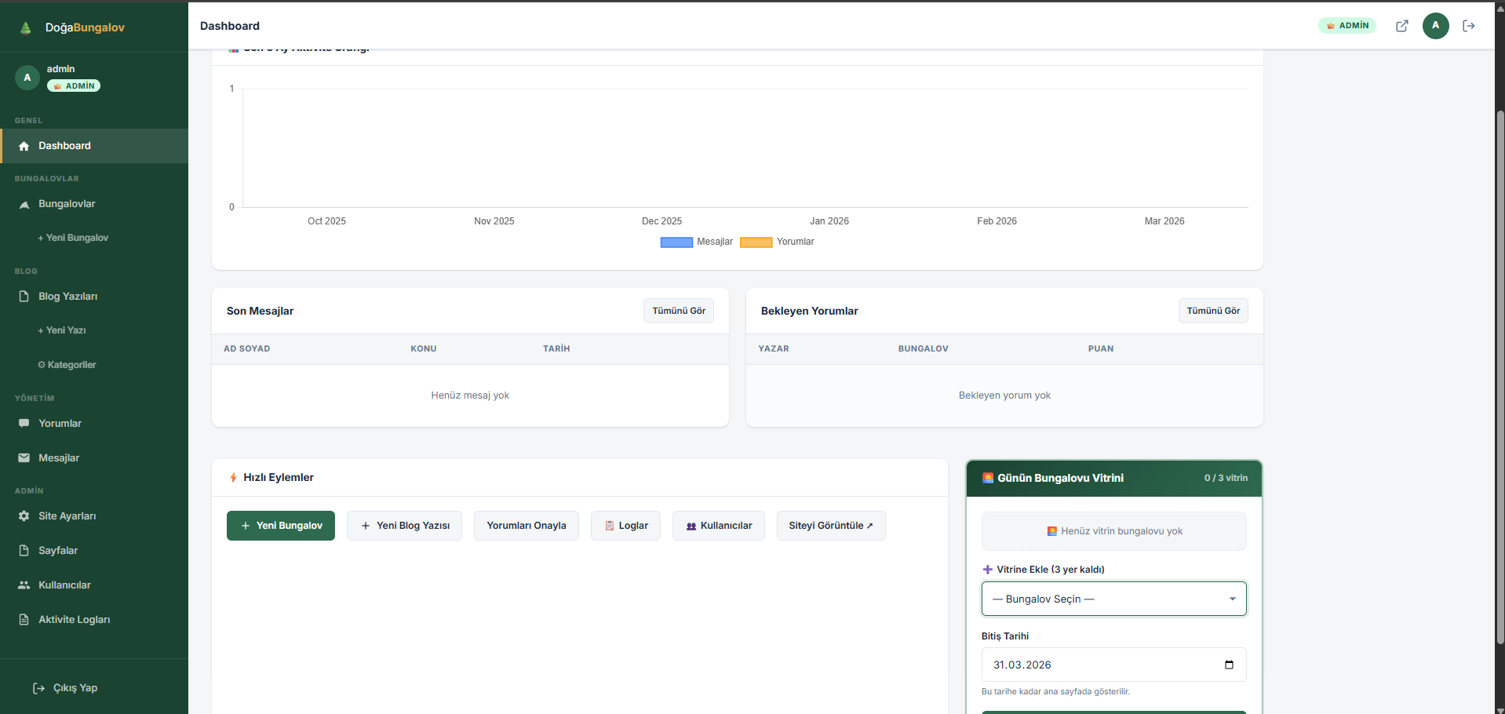This screenshot has width=1505, height=714.
Task: Open Aktivite Logları in the sidebar
Action: click(74, 620)
